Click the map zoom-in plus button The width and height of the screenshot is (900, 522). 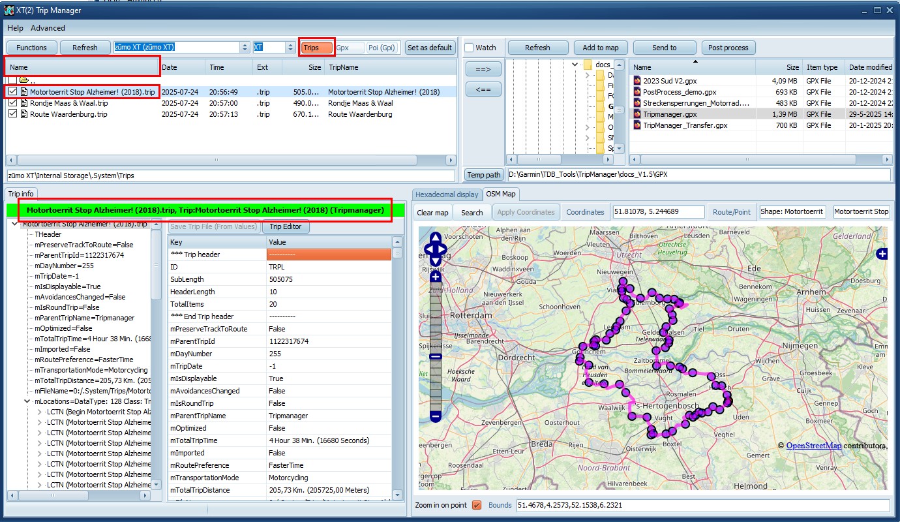tap(436, 277)
